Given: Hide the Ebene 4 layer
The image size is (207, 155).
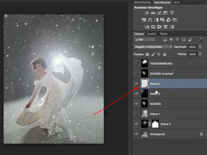Looking at the screenshot, I should point(136,83).
